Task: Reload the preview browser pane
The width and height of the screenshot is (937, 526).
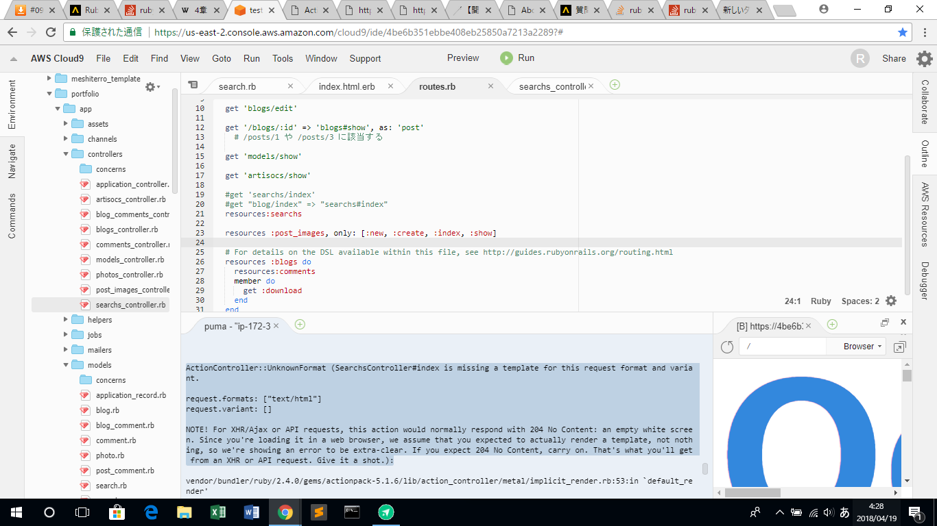Action: (x=727, y=347)
